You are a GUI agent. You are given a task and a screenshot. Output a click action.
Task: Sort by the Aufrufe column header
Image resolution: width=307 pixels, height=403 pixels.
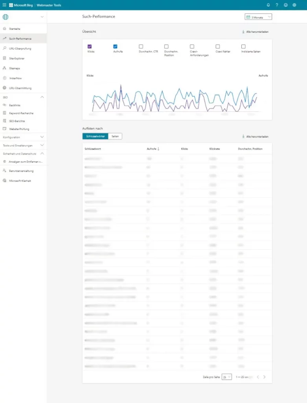153,149
